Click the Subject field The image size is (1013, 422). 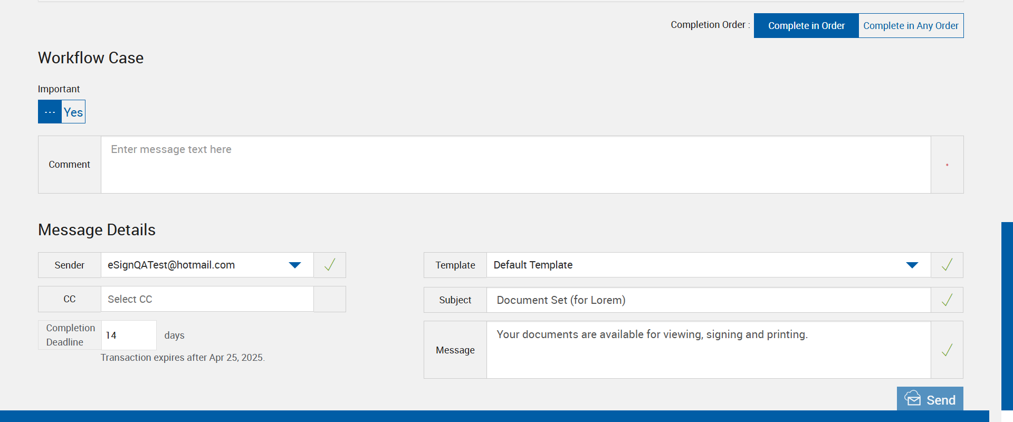[709, 300]
